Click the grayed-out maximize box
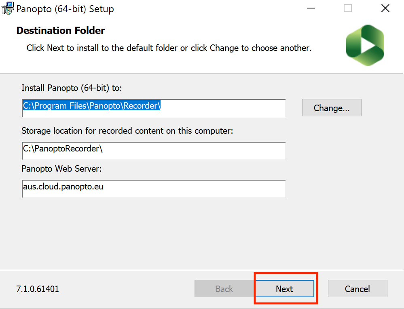Screen dimensions: 404x309 pos(347,8)
